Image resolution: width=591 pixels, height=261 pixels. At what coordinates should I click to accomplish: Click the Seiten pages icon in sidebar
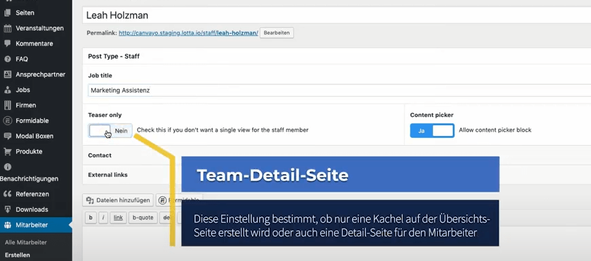point(8,13)
